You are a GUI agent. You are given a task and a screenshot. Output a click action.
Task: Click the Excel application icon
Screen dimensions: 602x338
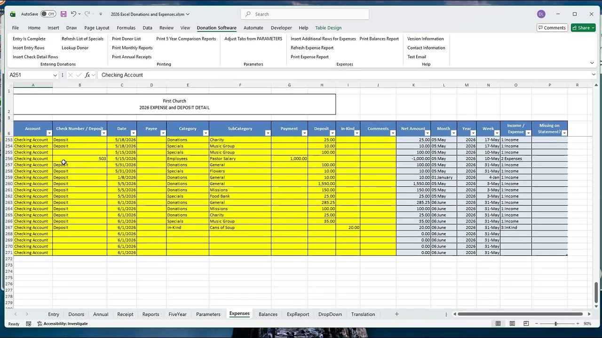coord(13,14)
